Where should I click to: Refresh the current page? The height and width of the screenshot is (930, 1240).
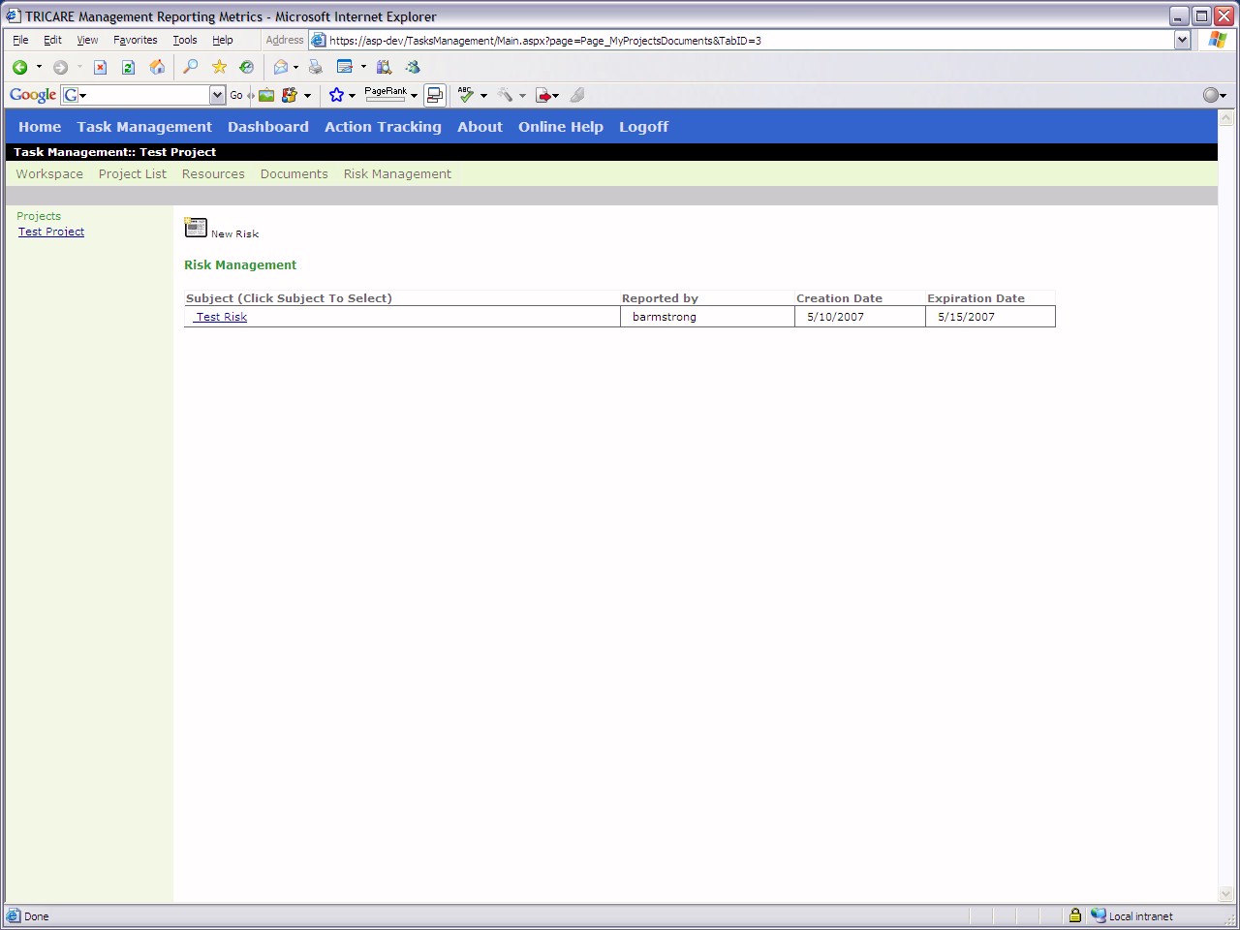pos(128,67)
